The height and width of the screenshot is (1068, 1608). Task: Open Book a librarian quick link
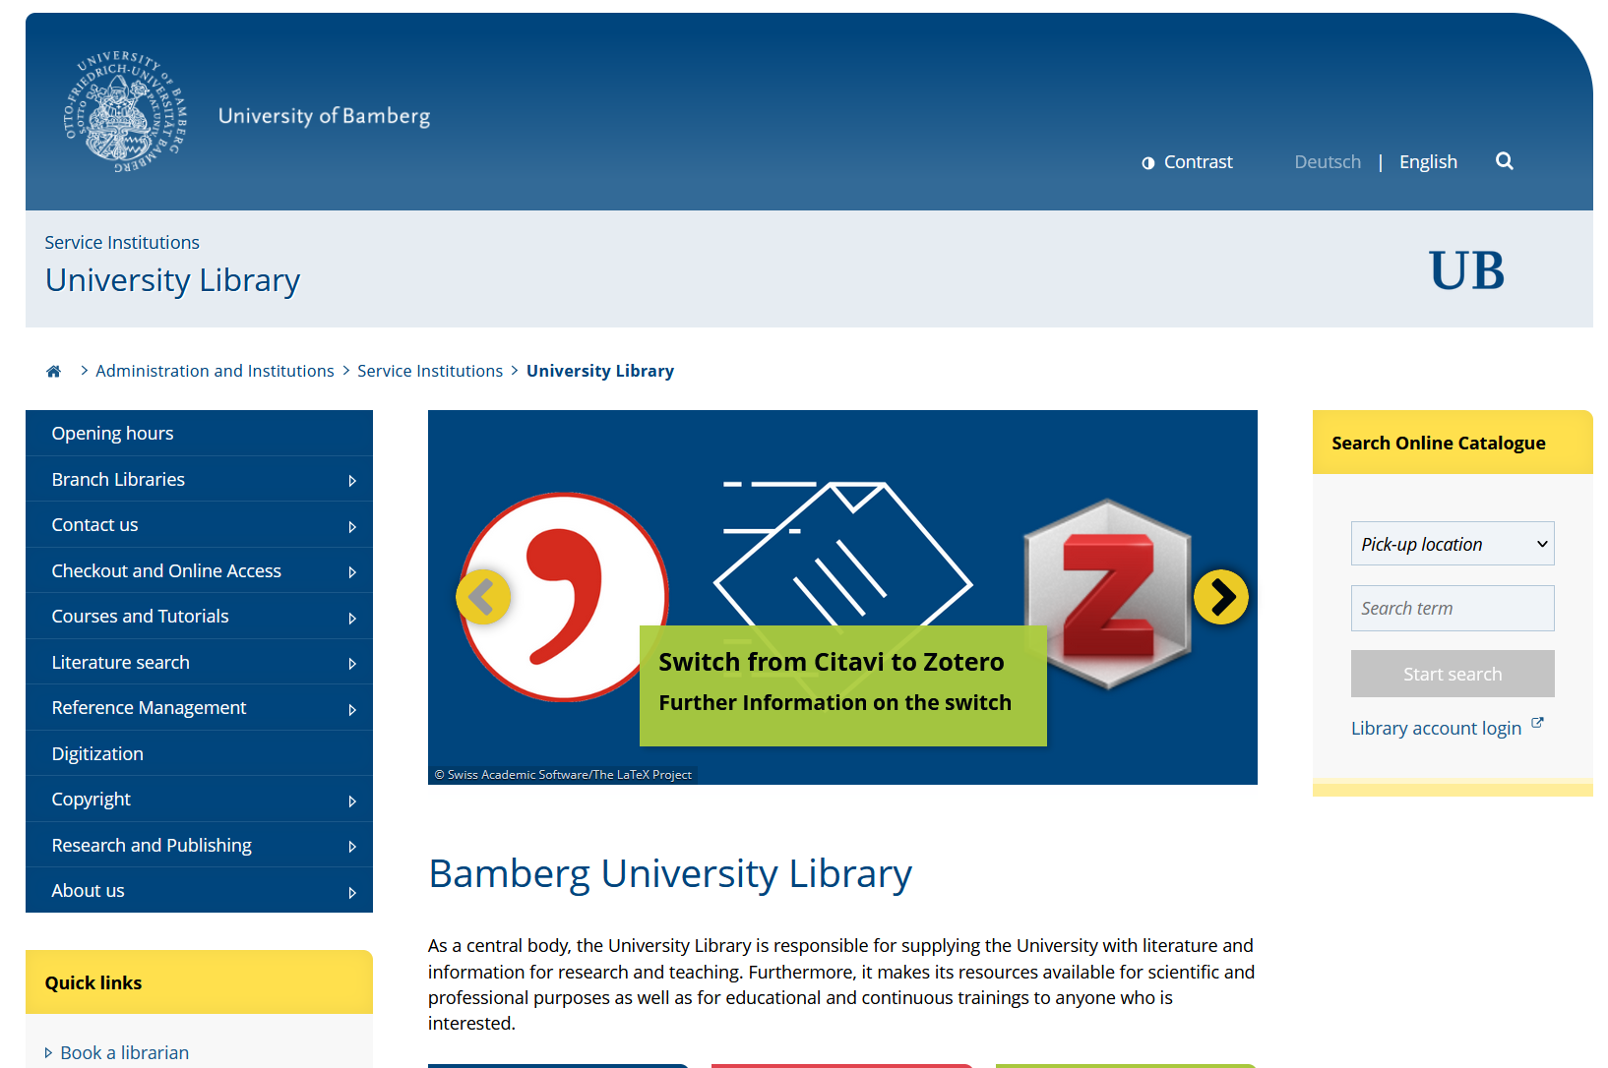click(124, 1052)
